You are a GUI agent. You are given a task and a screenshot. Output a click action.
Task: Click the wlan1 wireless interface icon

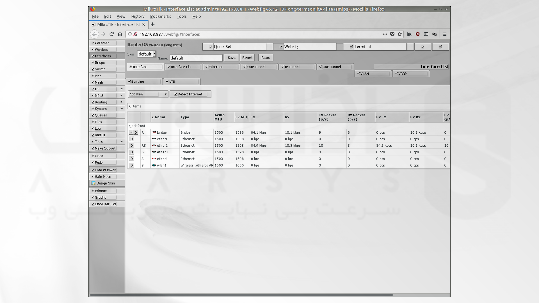click(x=154, y=165)
